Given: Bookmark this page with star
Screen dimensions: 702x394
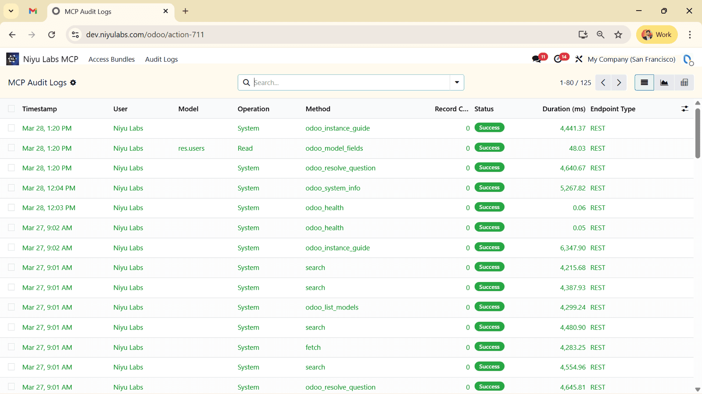Looking at the screenshot, I should pyautogui.click(x=618, y=35).
